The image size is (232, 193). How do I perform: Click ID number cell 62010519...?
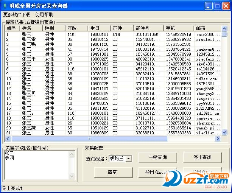[x=148, y=89]
